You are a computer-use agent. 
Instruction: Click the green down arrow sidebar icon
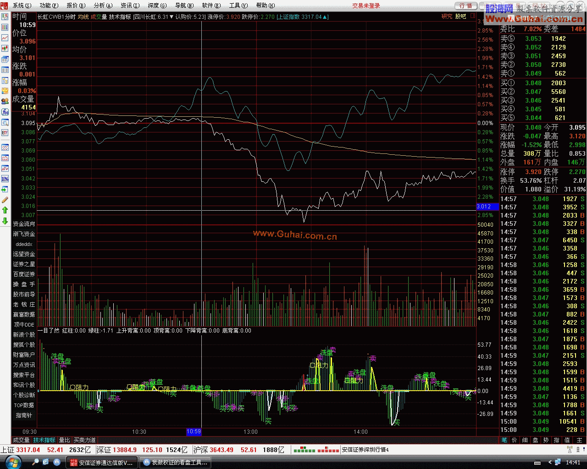(5, 221)
